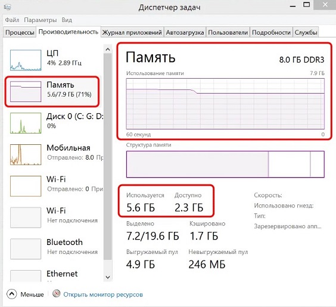Switch to the Процессы tab
336x307 pixels.
coord(20,32)
